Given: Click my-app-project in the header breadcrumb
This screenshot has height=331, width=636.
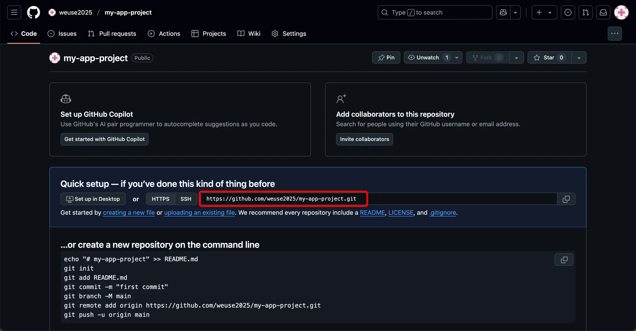Looking at the screenshot, I should tap(128, 12).
